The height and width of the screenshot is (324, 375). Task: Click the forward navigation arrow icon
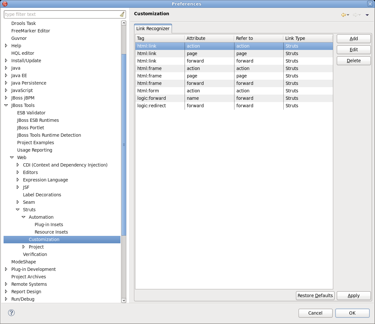355,15
